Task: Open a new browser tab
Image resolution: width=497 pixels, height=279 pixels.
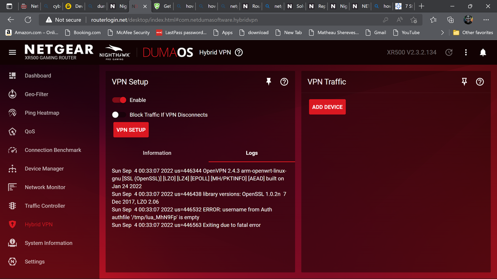Action: tap(421, 6)
